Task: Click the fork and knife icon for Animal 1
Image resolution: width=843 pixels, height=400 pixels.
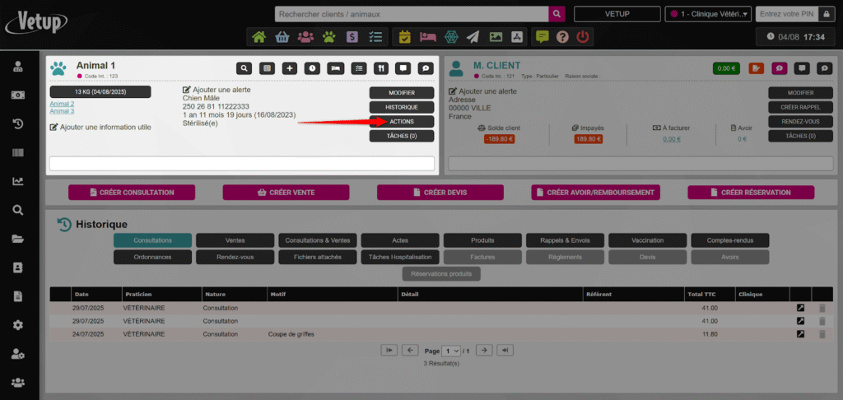Action: click(x=380, y=68)
